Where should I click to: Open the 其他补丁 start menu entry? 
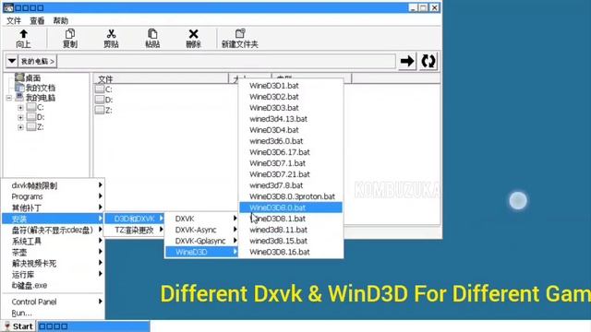53,207
